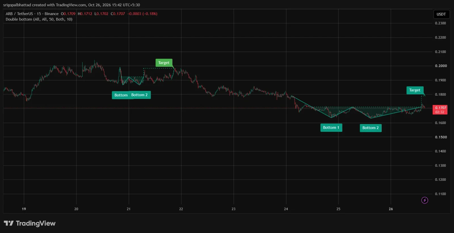Click date 19 on time axis

[x=24, y=209]
